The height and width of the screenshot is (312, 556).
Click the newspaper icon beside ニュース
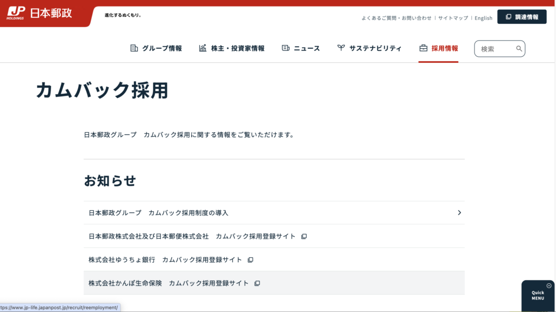tap(286, 48)
